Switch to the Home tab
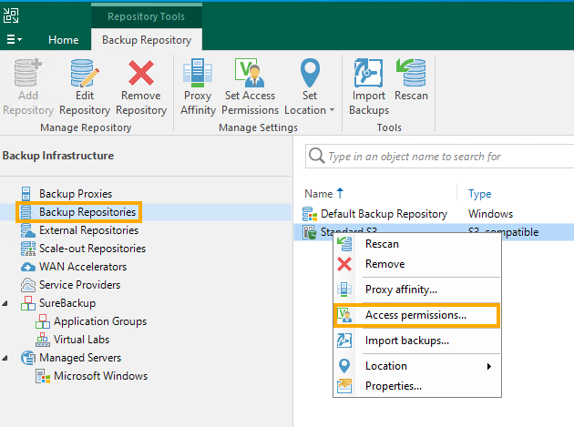Viewport: 574px width, 427px height. click(x=64, y=39)
